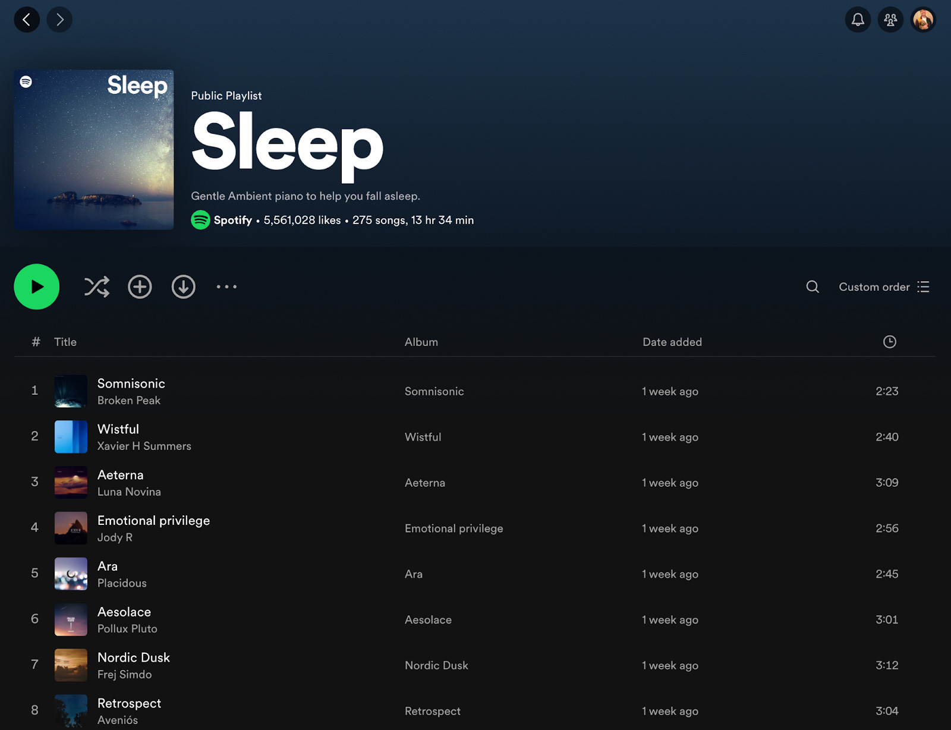Select the Aeterna track title
This screenshot has height=730, width=951.
pyautogui.click(x=121, y=475)
